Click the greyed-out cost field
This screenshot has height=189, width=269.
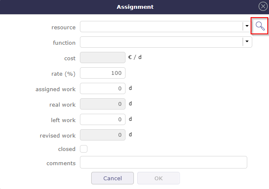coord(102,58)
